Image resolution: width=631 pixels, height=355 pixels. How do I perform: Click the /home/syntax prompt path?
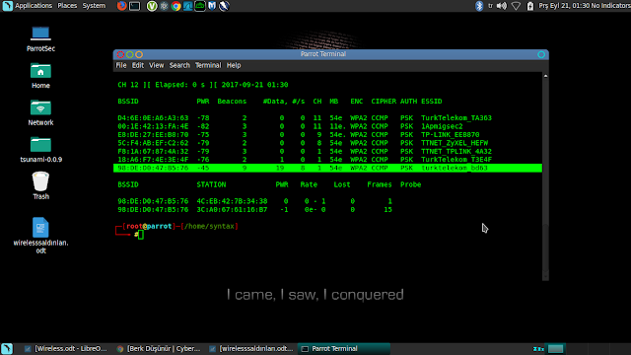[209, 226]
